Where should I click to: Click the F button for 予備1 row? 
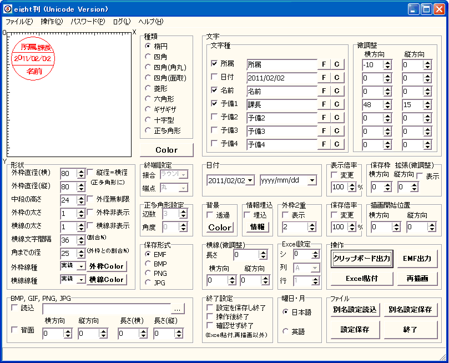pyautogui.click(x=324, y=104)
